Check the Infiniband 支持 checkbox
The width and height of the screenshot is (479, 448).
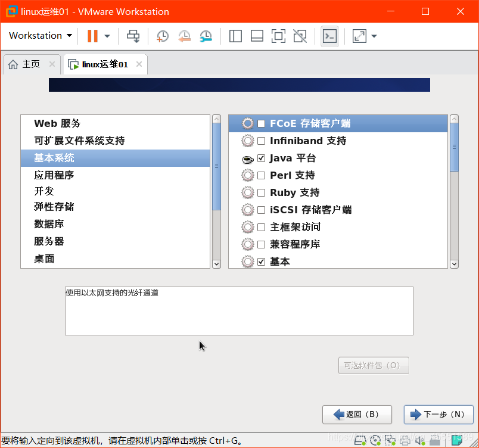(261, 141)
